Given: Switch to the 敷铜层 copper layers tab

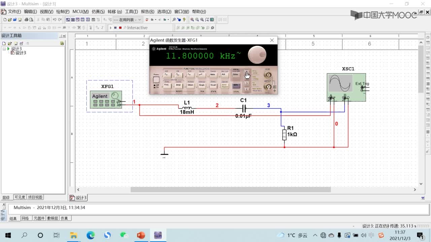Looking at the screenshot, I should 52,218.
